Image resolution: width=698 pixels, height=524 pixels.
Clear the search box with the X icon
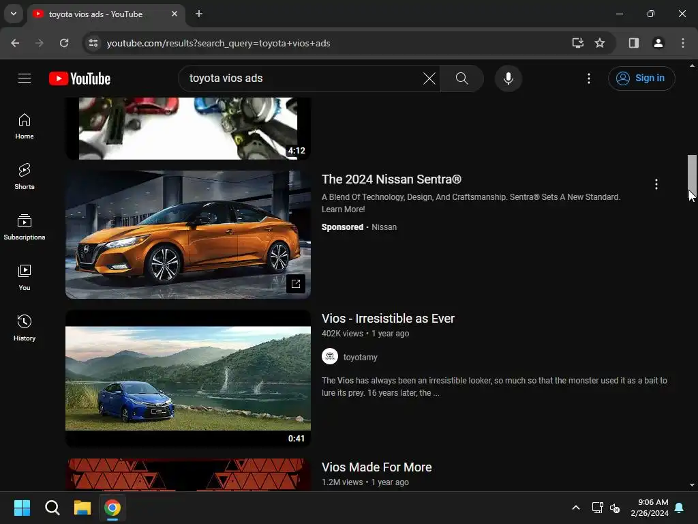click(429, 78)
